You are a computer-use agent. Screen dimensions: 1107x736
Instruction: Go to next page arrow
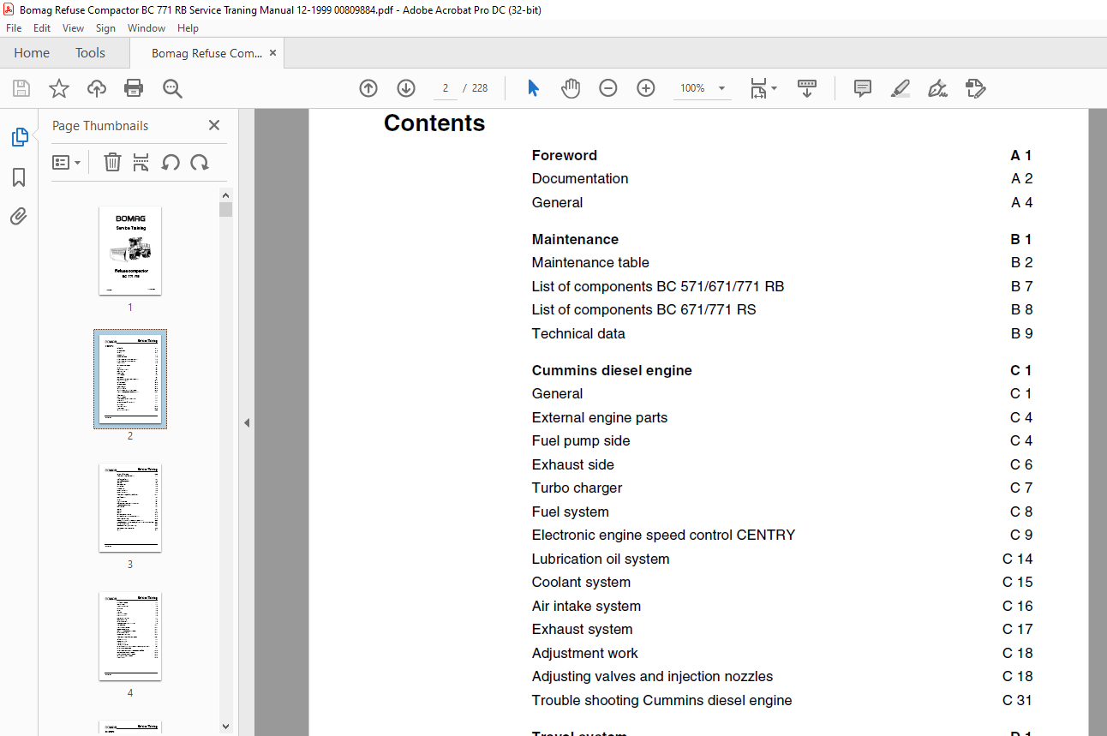406,88
